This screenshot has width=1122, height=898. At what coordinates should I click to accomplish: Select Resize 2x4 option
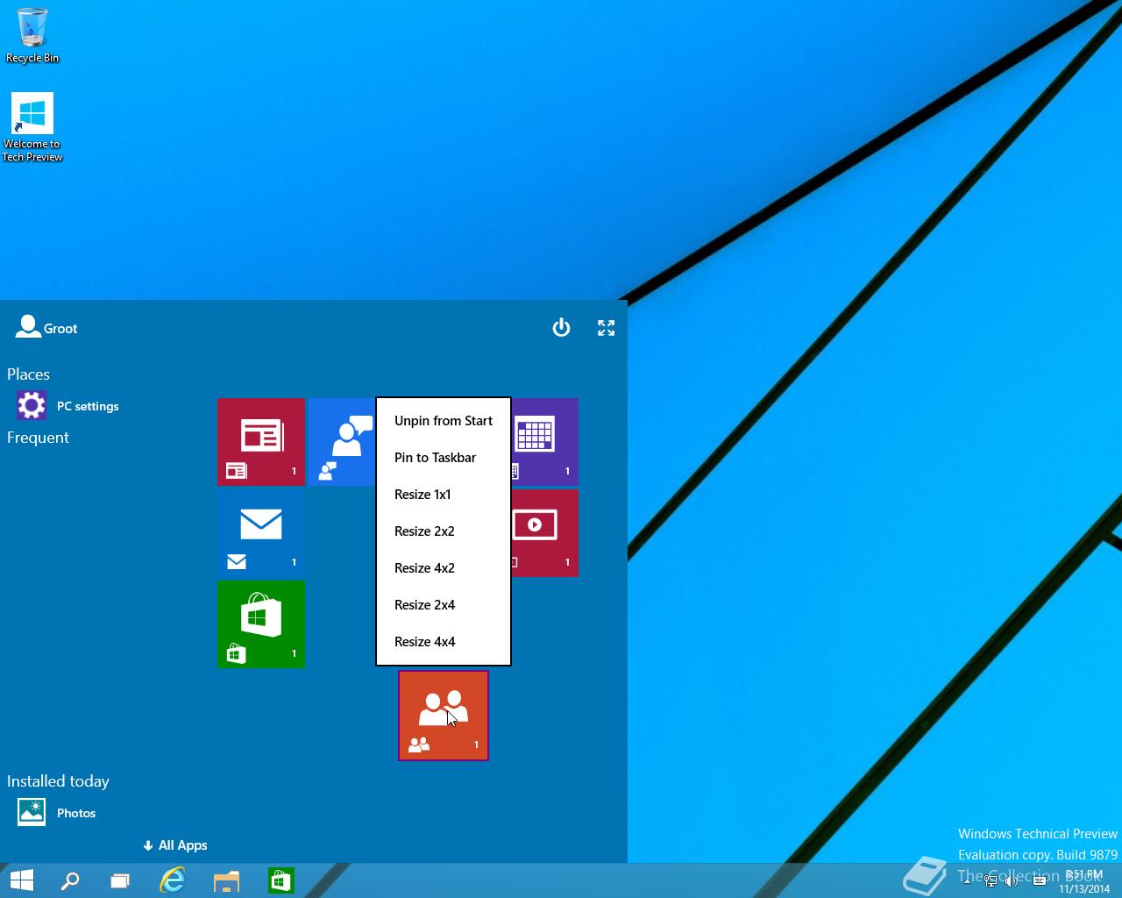coord(444,605)
